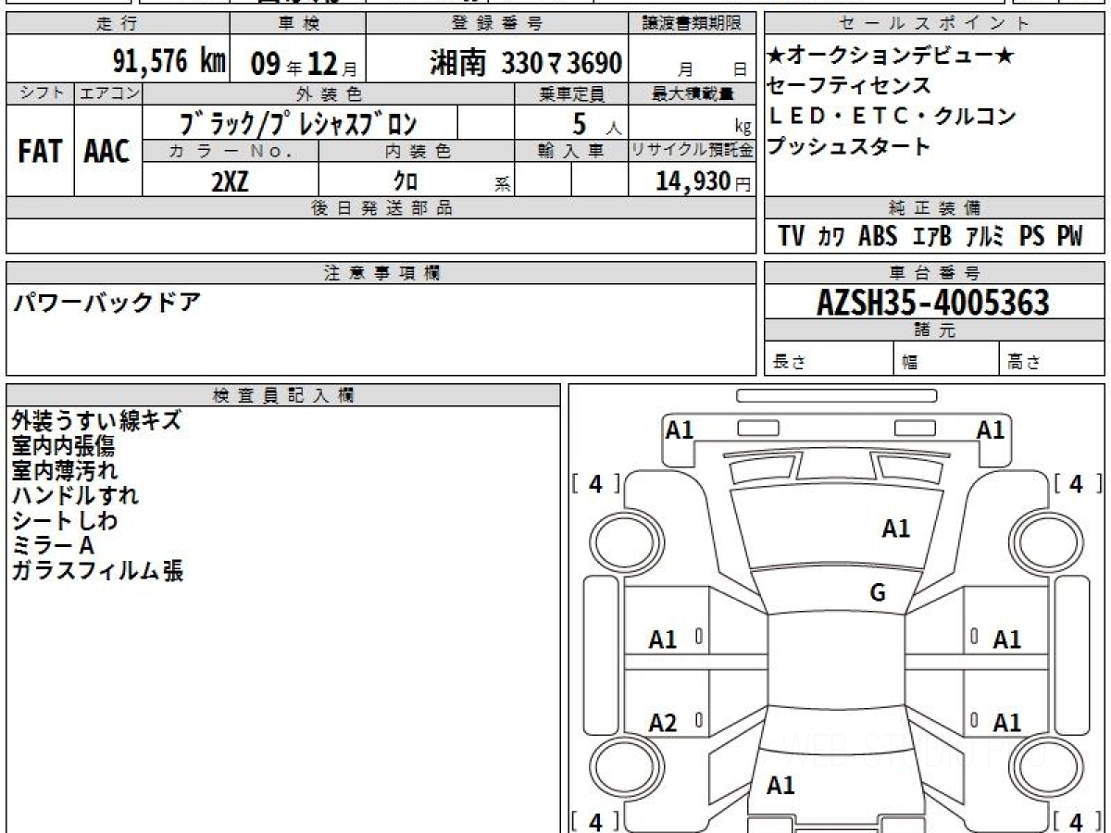Viewport: 1111px width, 833px height.
Task: Click the カラーNo. label
Action: [231, 151]
